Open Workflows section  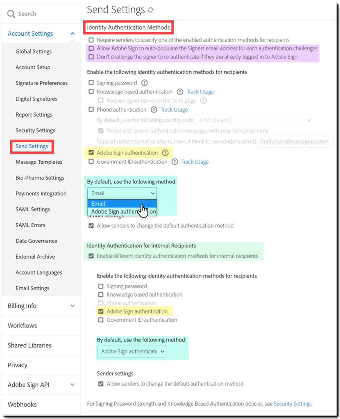pos(41,325)
